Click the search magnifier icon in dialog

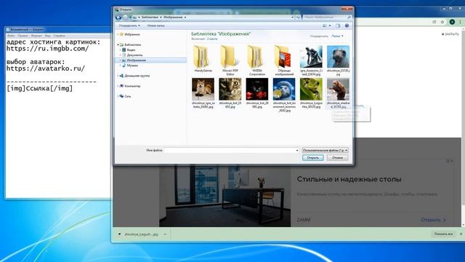point(349,17)
